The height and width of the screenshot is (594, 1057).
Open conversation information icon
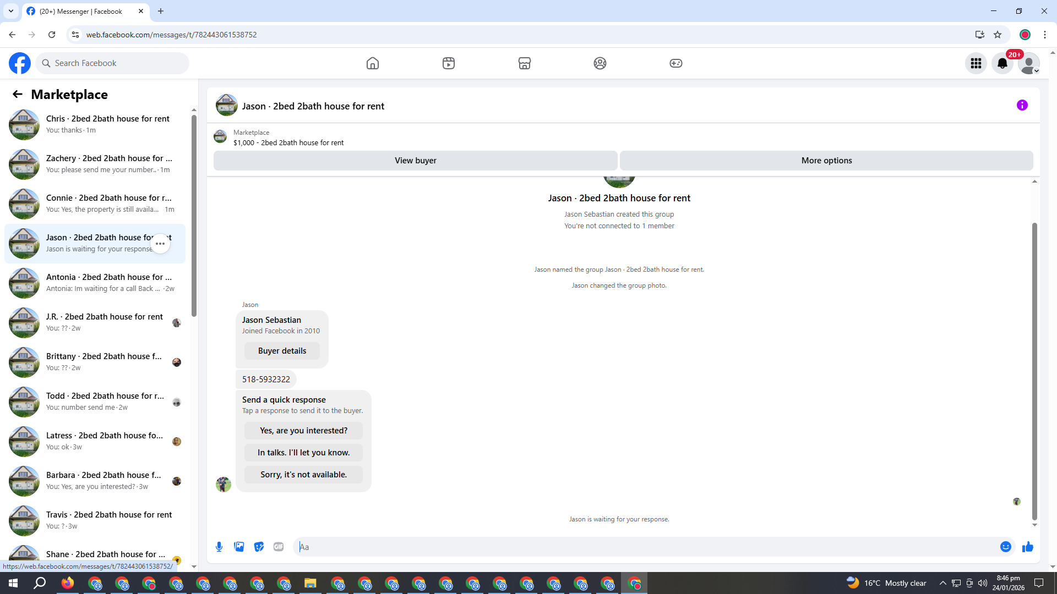coord(1022,105)
